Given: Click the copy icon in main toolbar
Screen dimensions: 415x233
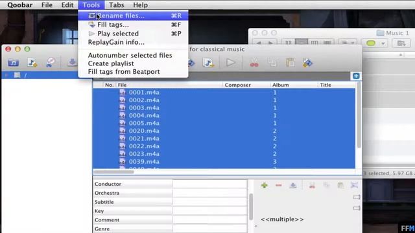Looking at the screenshot, I should (272, 63).
